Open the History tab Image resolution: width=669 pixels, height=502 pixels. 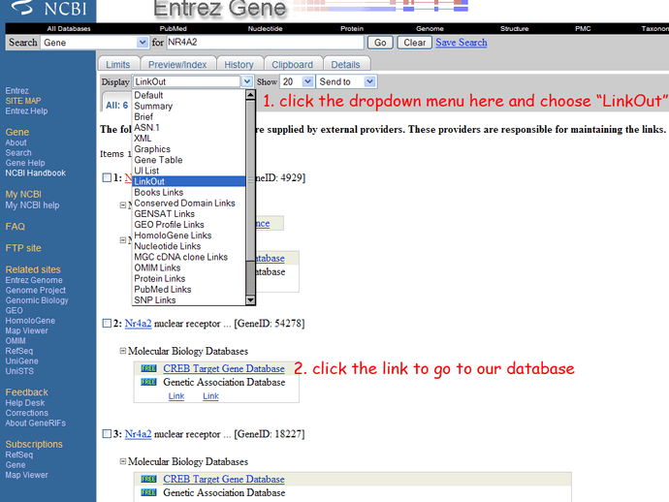pos(239,64)
